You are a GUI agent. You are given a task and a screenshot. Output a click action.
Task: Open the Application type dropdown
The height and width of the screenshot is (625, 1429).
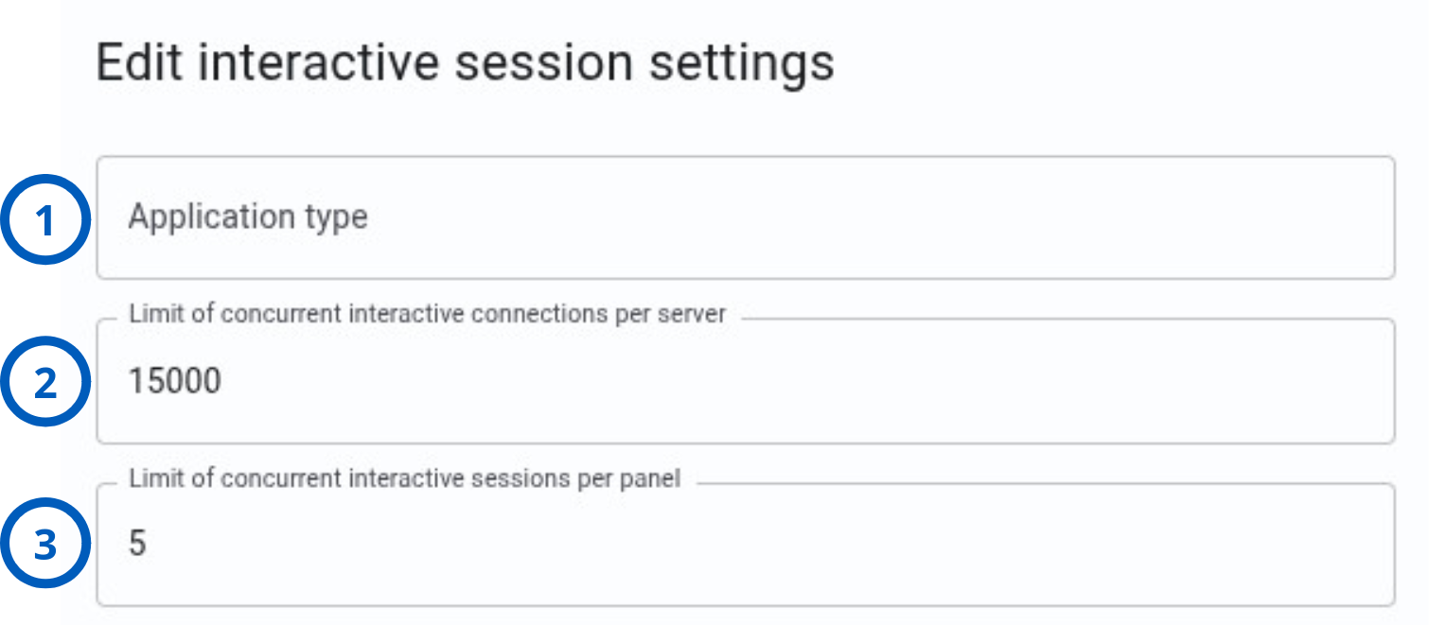tap(746, 217)
